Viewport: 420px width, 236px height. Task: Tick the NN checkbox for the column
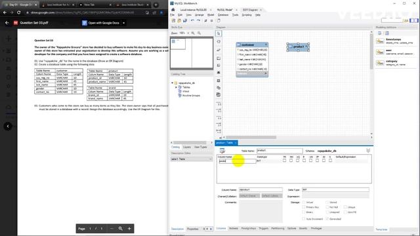point(291,161)
